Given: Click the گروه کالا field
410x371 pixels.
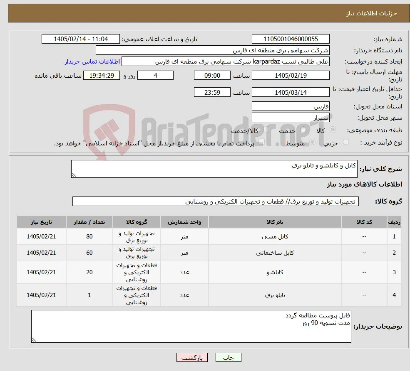Looking at the screenshot, I should 216,201.
